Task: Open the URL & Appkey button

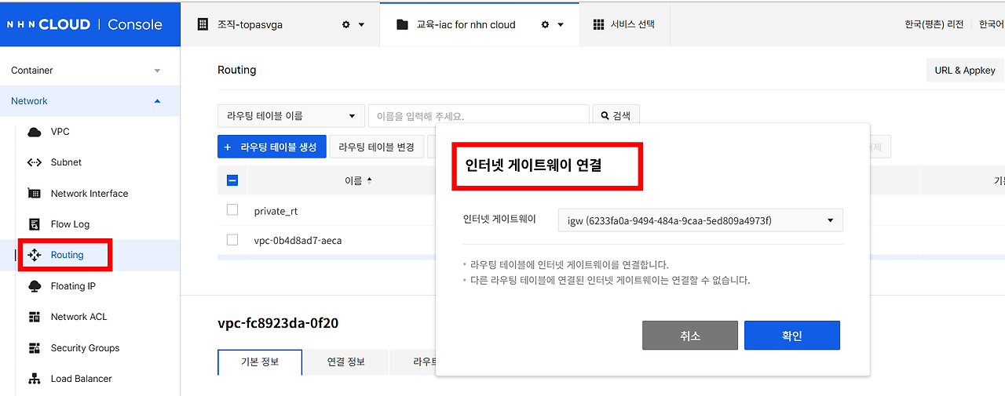Action: tap(965, 71)
